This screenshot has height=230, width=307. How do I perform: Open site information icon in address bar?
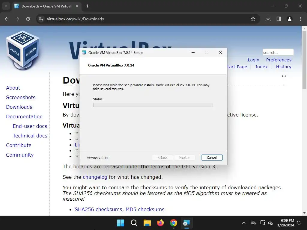(41, 19)
